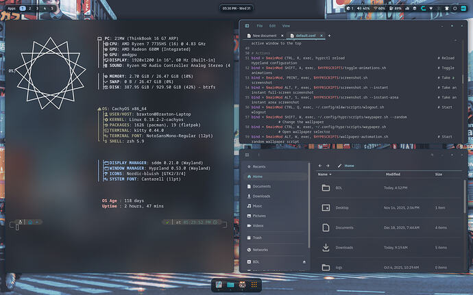The width and height of the screenshot is (473, 295).
Task: Close the default.conf tab
Action: [x=322, y=36]
